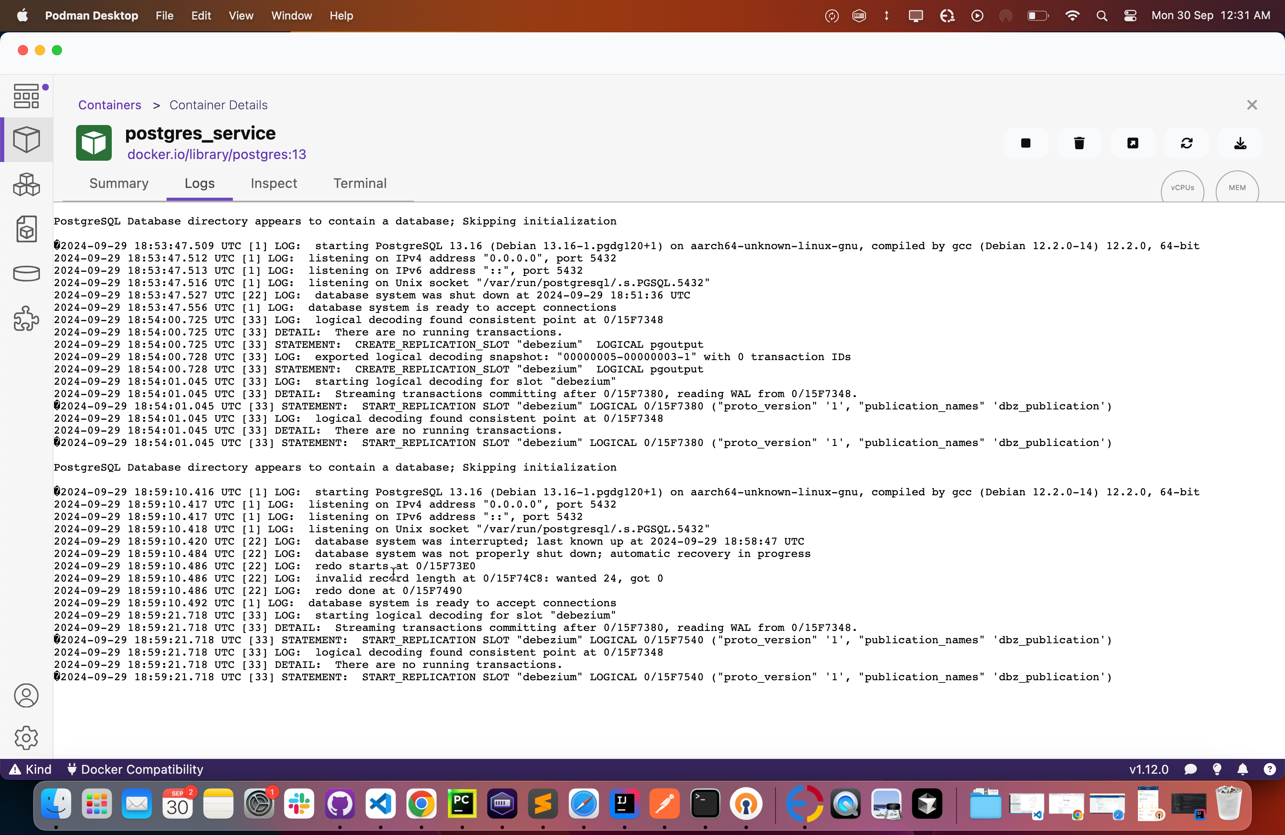Switch to the Summary tab
Screen dimensions: 1285x835
119,184
